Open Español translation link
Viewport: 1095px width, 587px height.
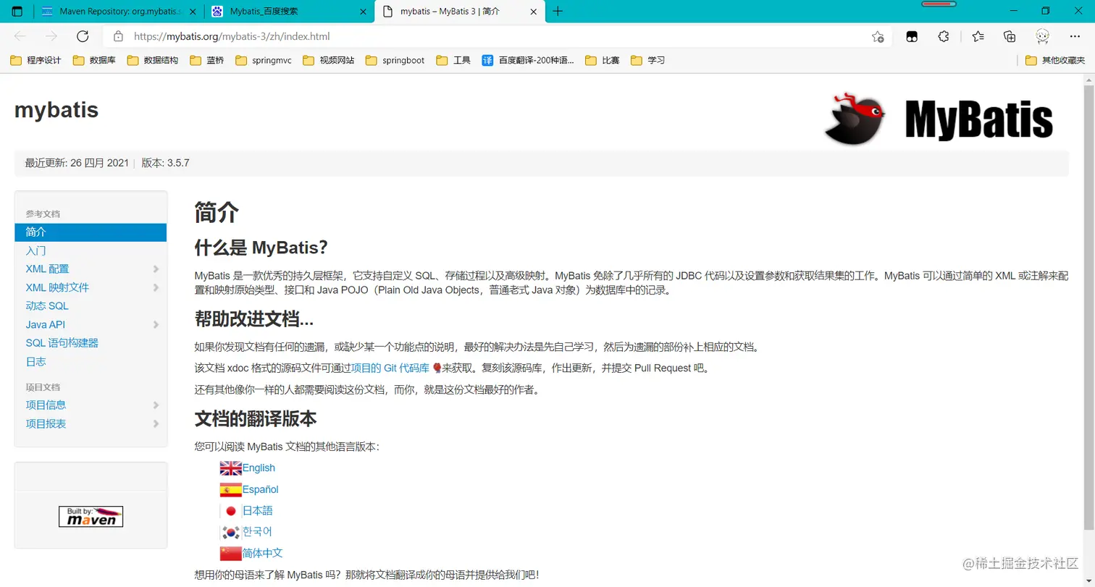point(261,489)
